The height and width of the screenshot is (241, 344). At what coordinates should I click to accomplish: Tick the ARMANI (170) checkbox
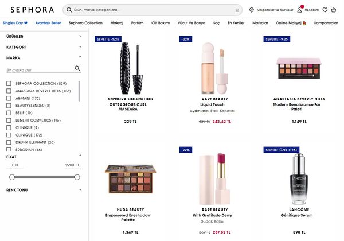[9, 98]
